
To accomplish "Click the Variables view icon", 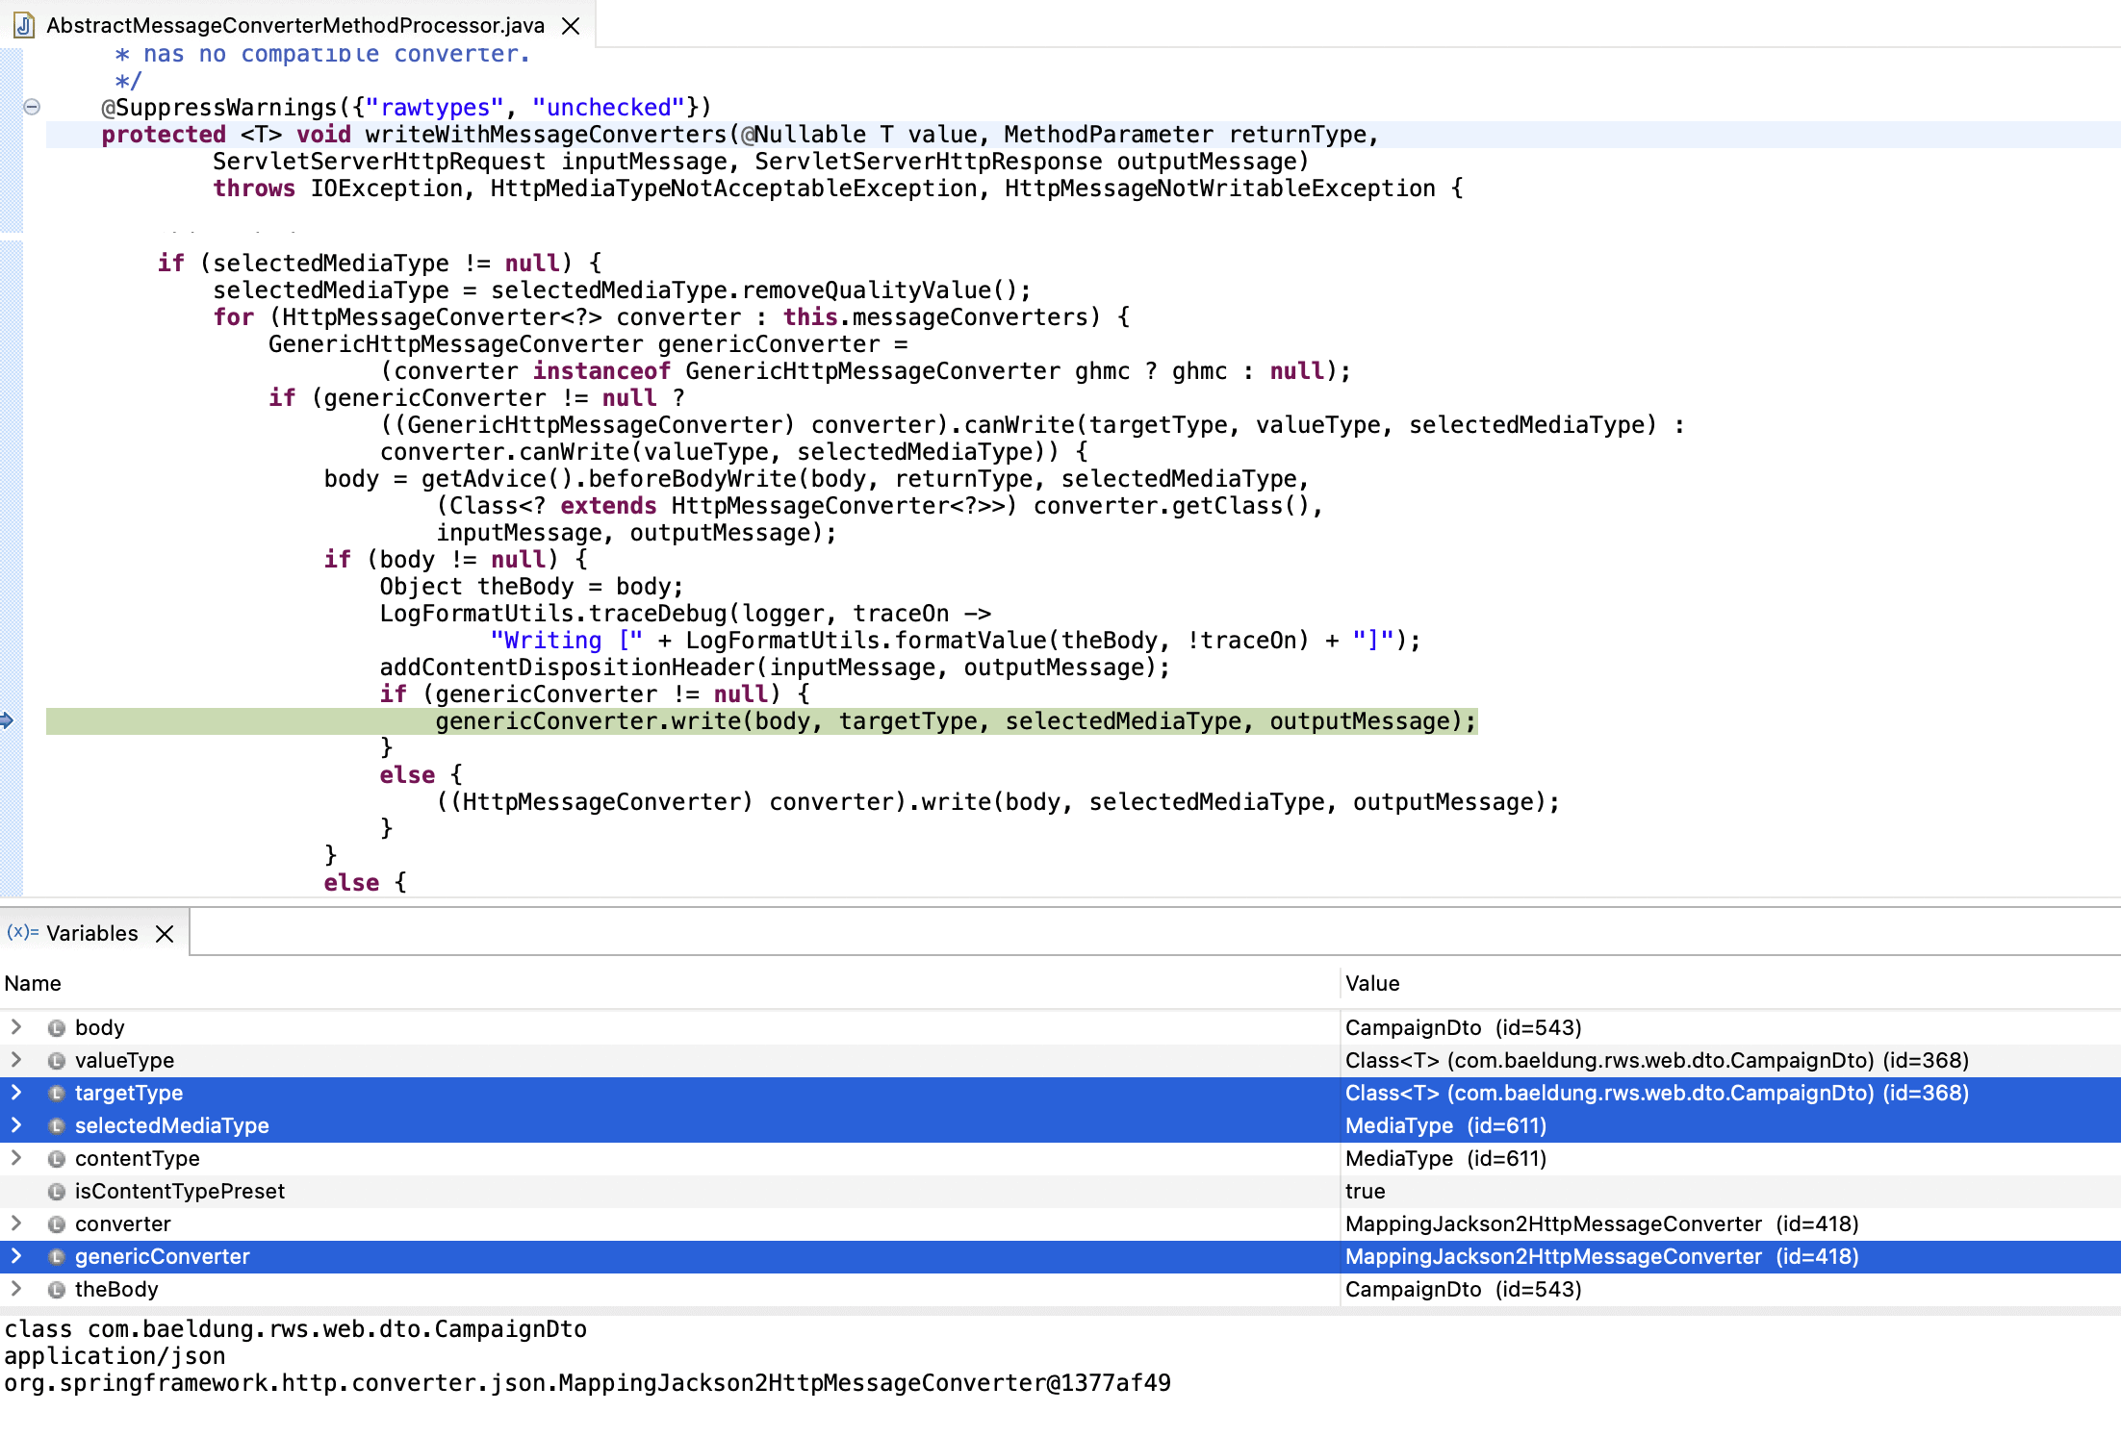I will click(22, 932).
